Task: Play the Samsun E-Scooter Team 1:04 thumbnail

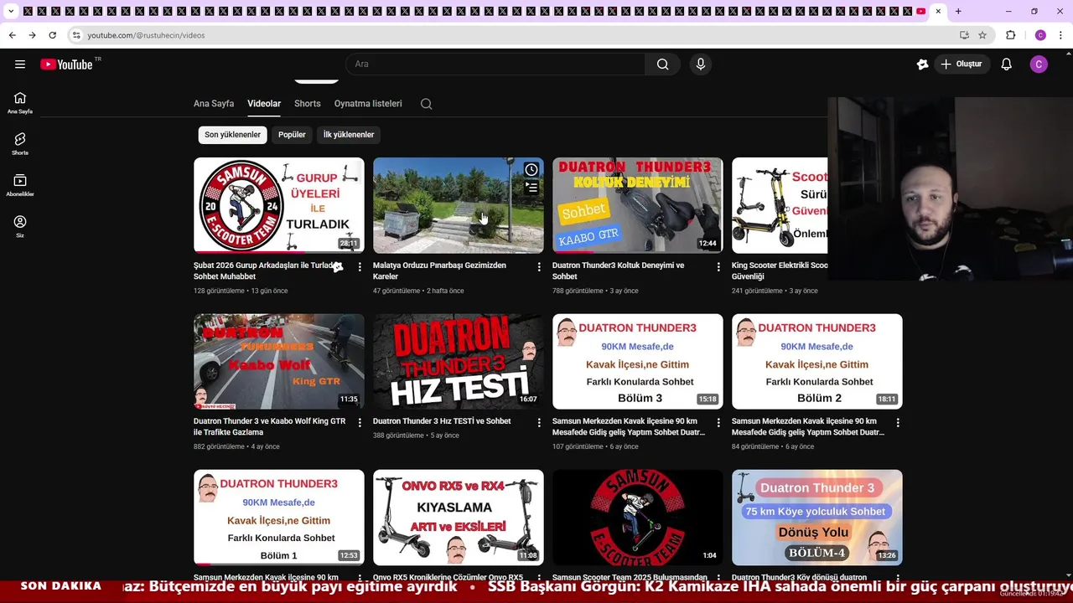Action: (638, 517)
